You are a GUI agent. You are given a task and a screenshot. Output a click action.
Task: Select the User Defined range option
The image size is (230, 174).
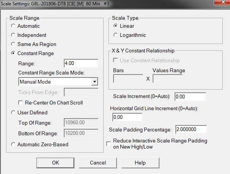(14, 112)
